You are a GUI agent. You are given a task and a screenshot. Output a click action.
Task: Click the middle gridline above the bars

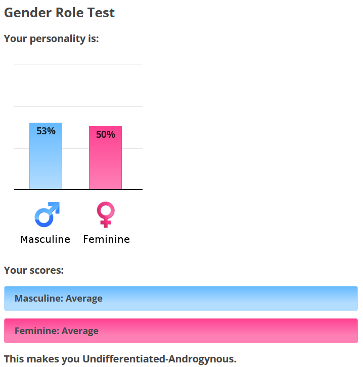pos(78,106)
